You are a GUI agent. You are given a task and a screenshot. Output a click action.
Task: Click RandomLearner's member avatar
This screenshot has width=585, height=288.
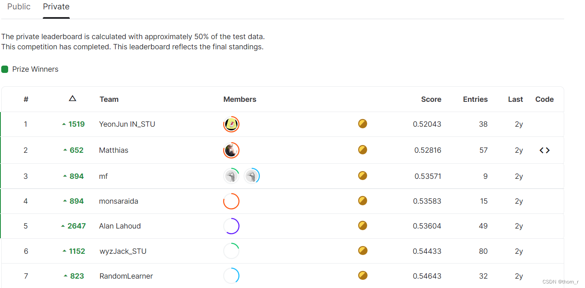[231, 276]
